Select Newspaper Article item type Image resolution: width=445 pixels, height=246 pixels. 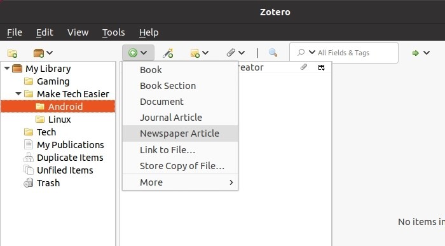click(x=180, y=133)
